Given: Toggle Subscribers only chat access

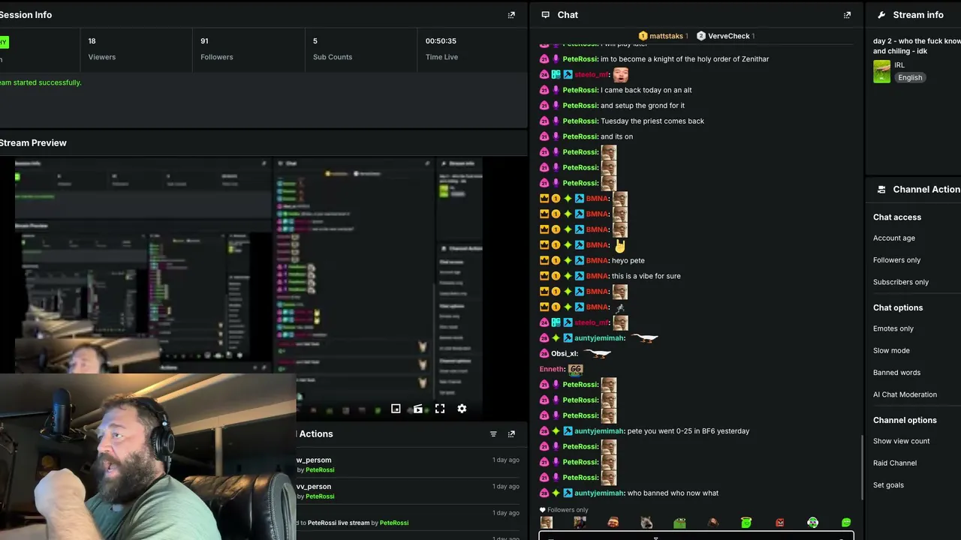Looking at the screenshot, I should coord(901,282).
